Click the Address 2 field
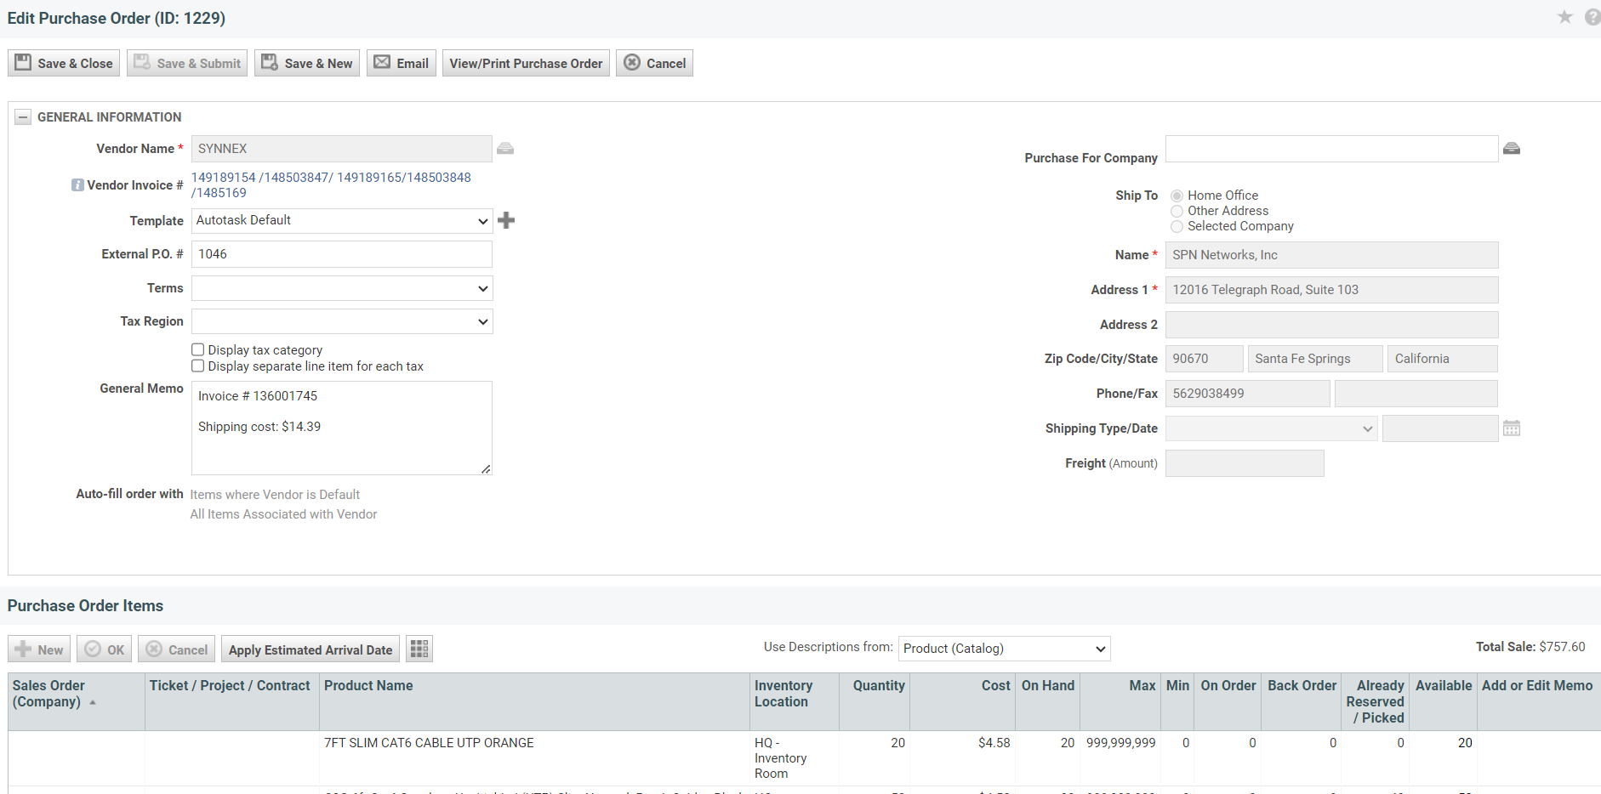This screenshot has height=794, width=1601. [1332, 325]
